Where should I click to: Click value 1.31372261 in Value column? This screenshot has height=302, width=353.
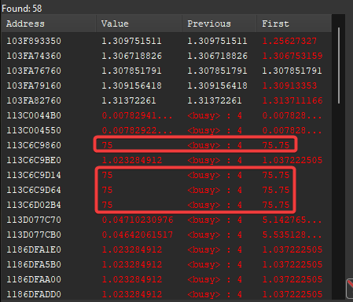[x=129, y=100]
